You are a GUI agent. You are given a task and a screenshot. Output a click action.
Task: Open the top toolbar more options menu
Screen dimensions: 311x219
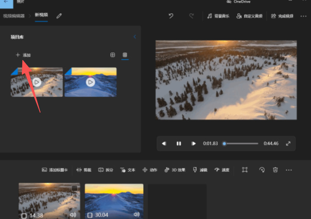click(x=303, y=16)
